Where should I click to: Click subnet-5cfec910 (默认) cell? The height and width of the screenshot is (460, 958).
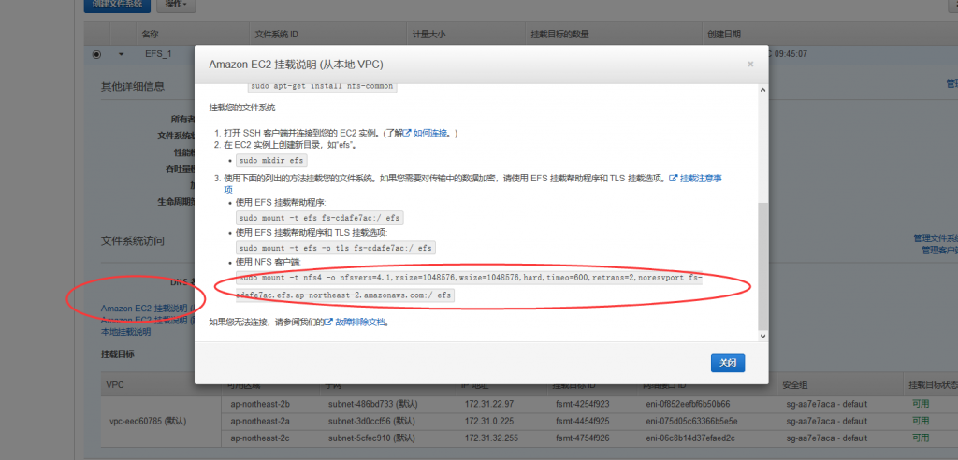click(370, 438)
